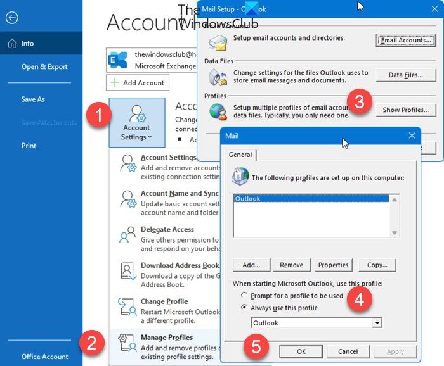Go back using the circled arrow icon
Screen dimensions: 444x366
pos(12,18)
